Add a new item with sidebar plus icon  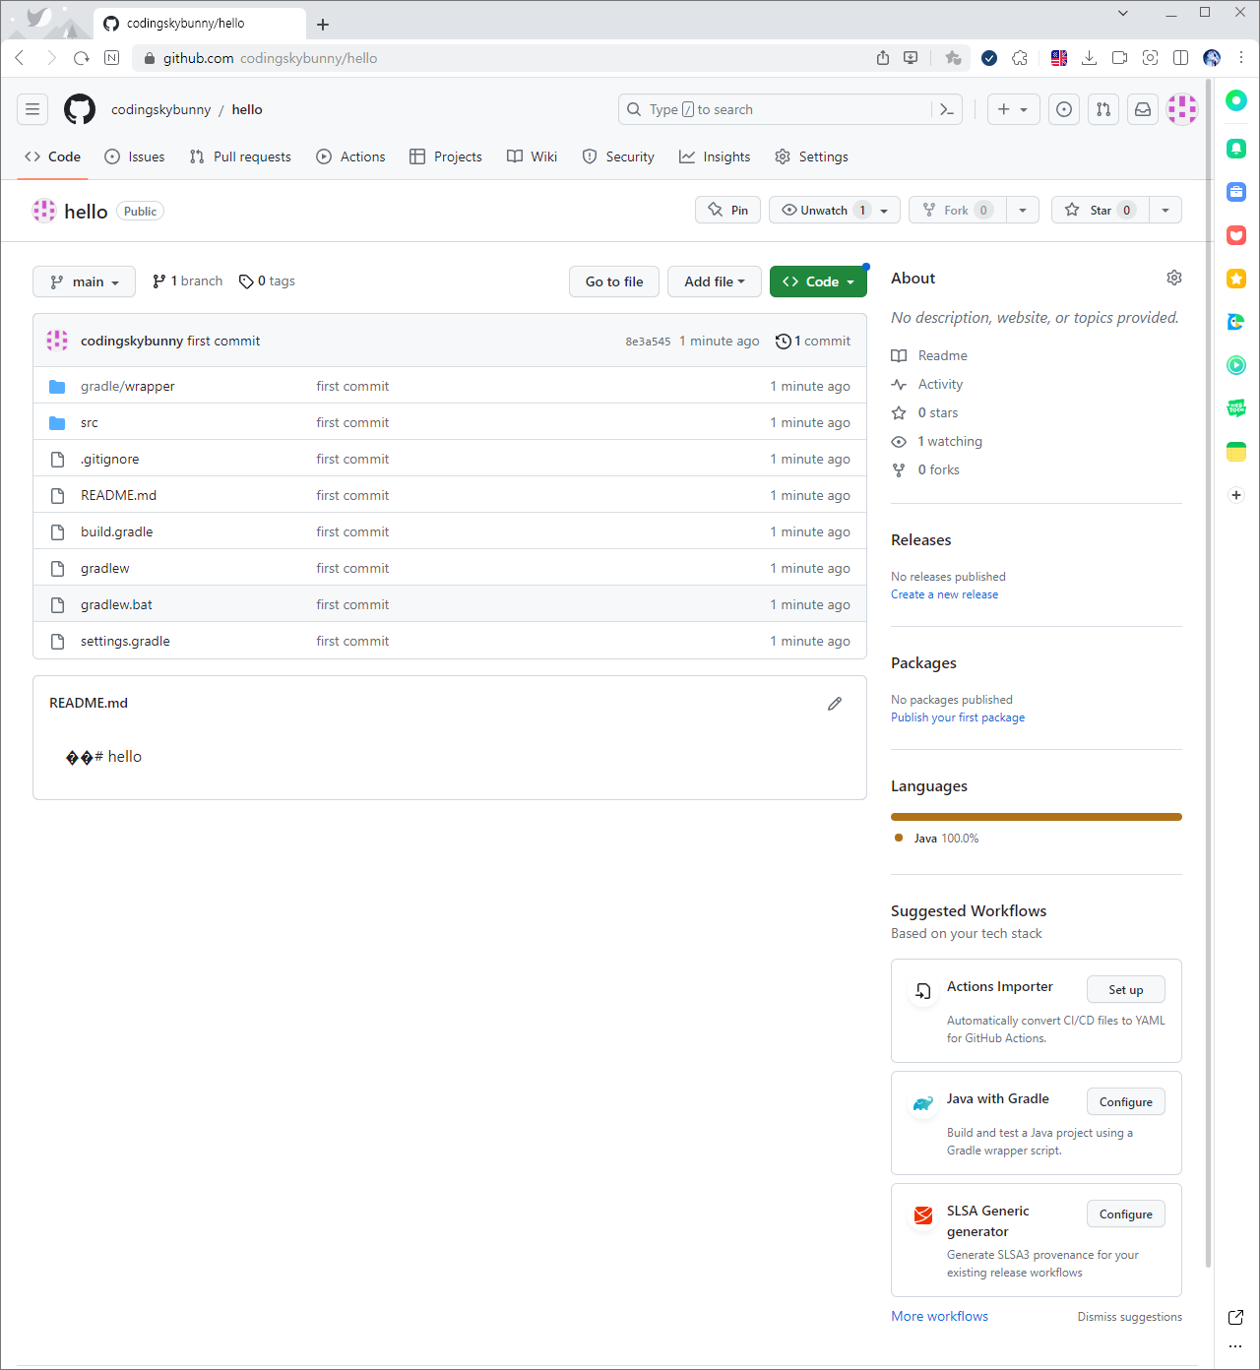(x=1236, y=495)
